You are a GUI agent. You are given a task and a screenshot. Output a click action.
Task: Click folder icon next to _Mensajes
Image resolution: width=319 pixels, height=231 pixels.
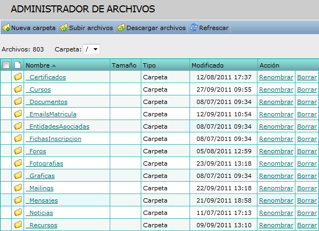(x=18, y=200)
